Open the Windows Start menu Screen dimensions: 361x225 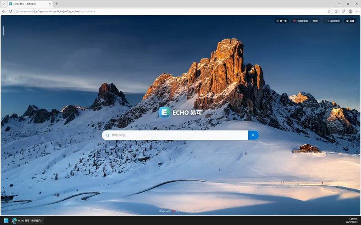point(6,220)
